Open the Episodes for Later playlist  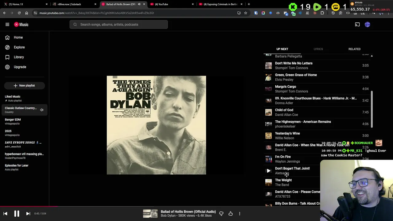[x=25, y=167]
